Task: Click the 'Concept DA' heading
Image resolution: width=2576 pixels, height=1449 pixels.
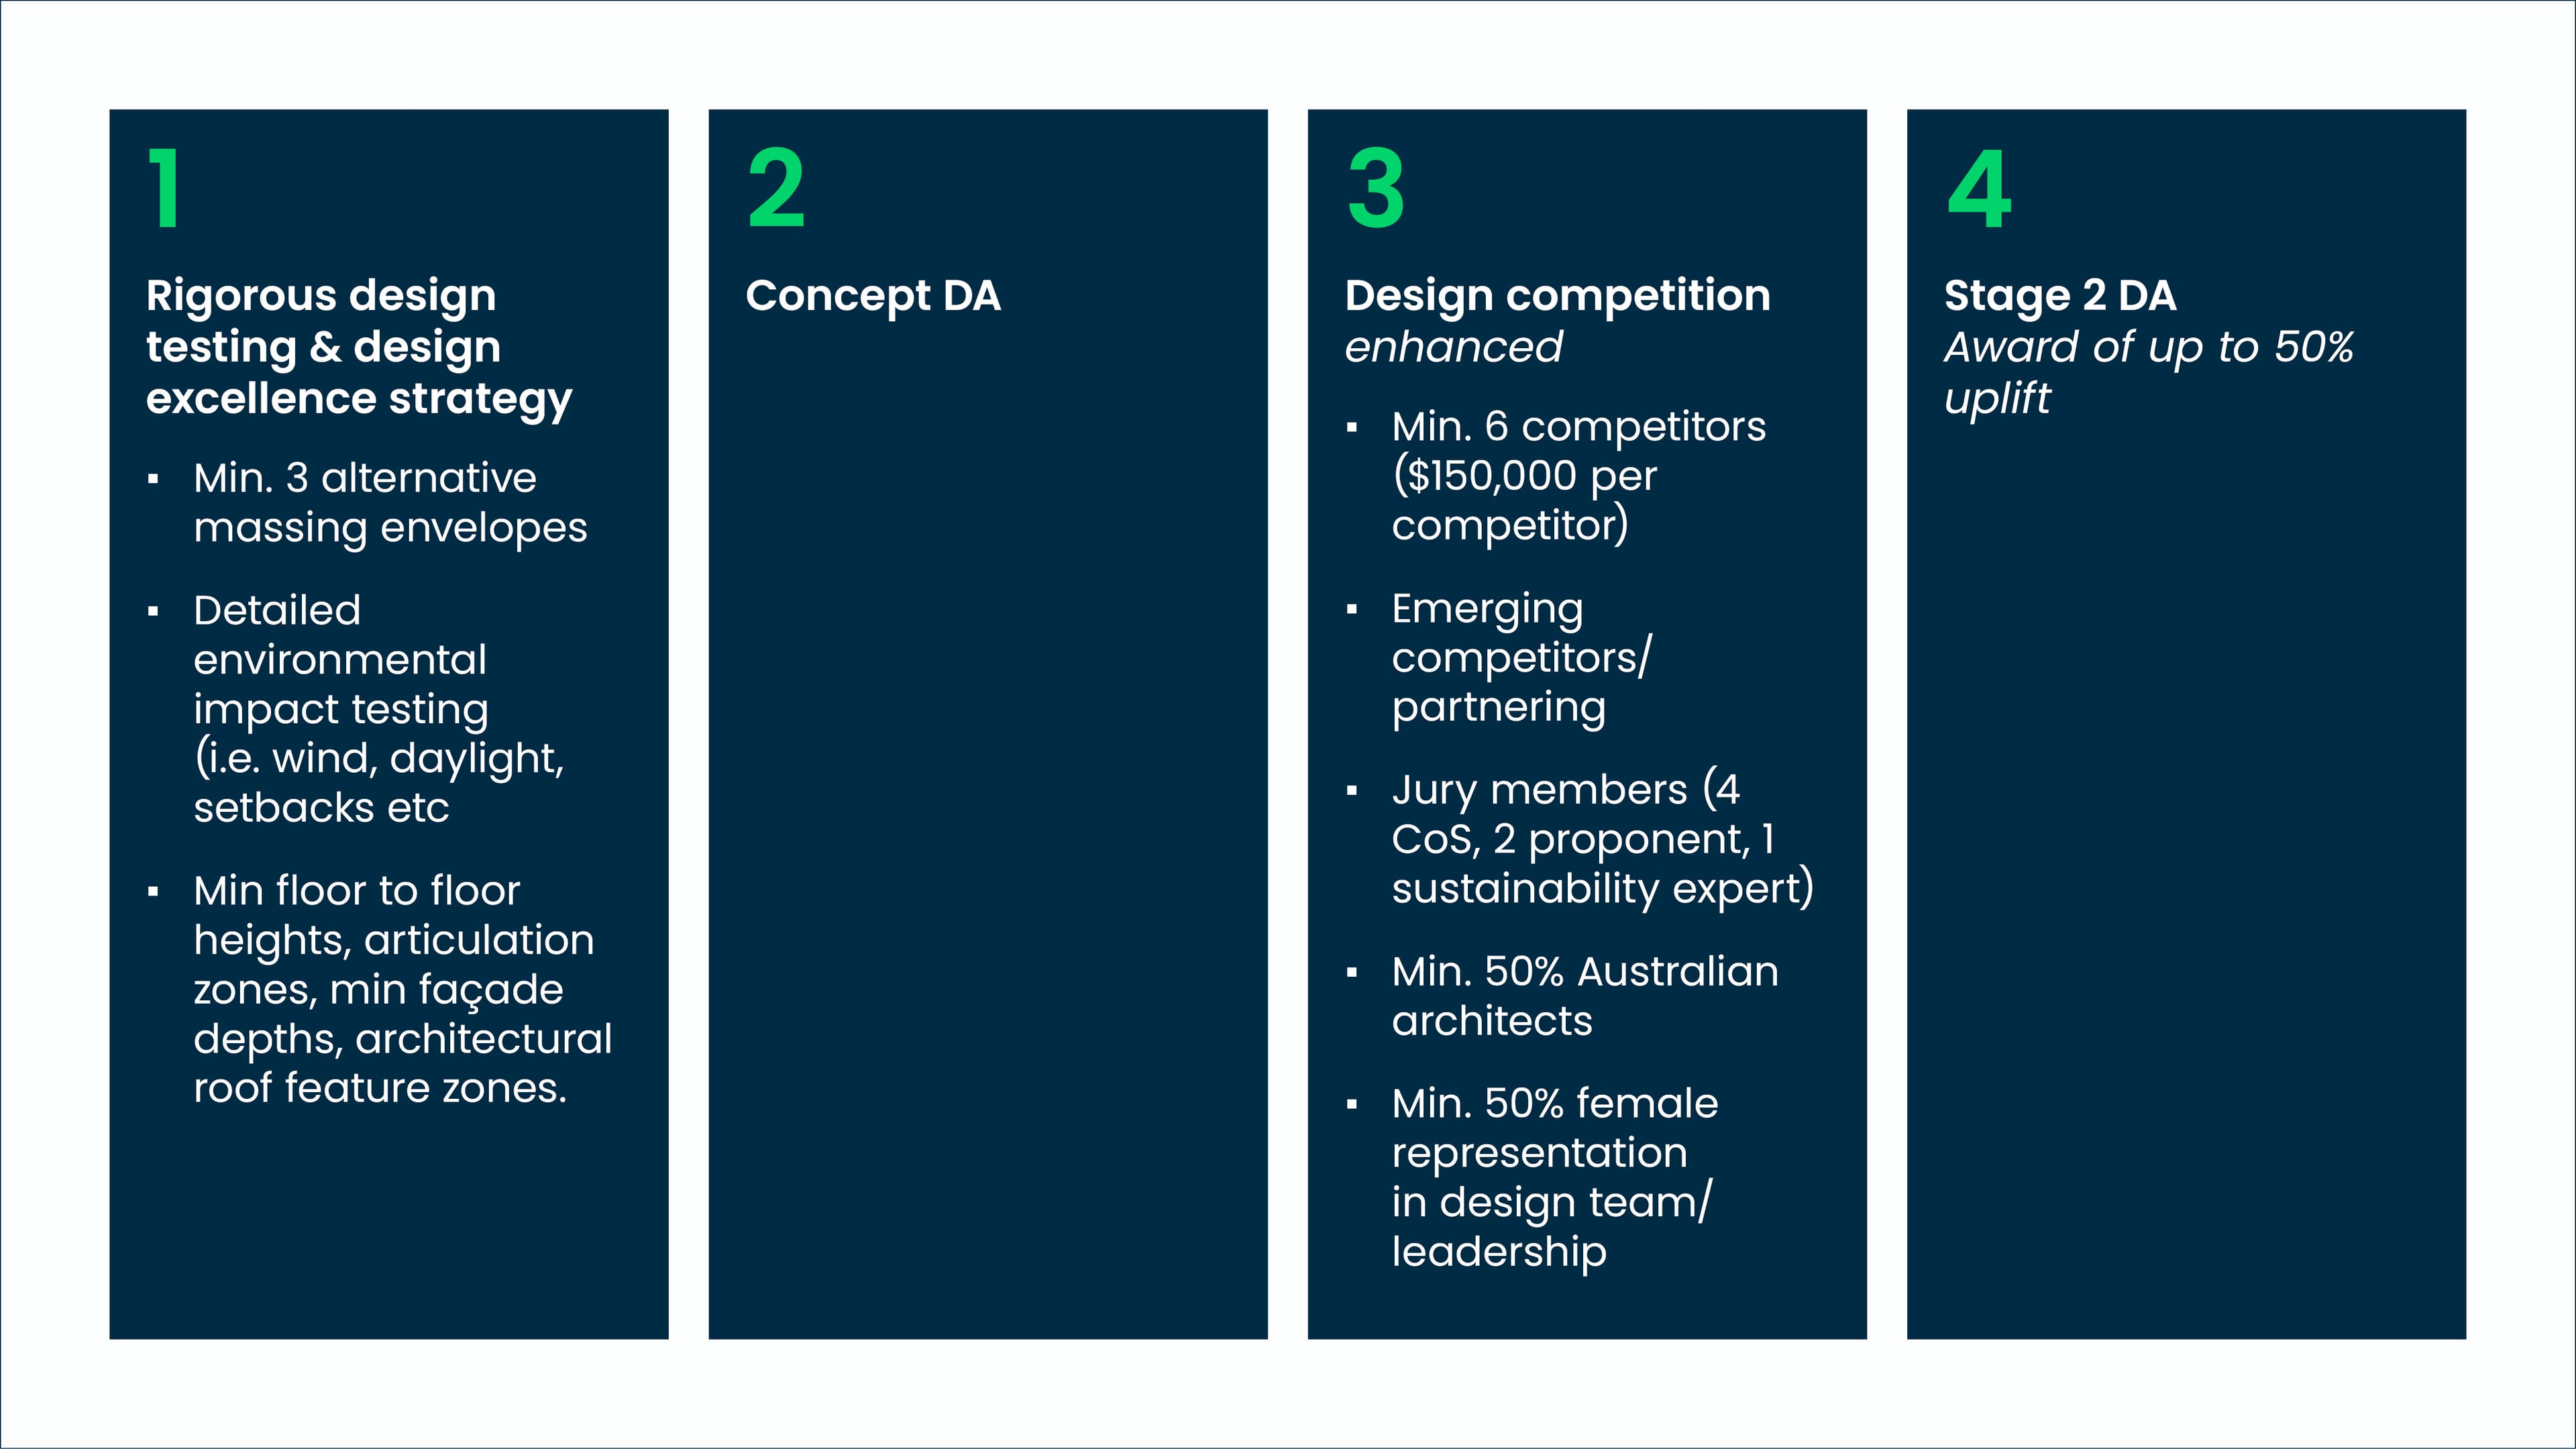Action: pyautogui.click(x=873, y=296)
